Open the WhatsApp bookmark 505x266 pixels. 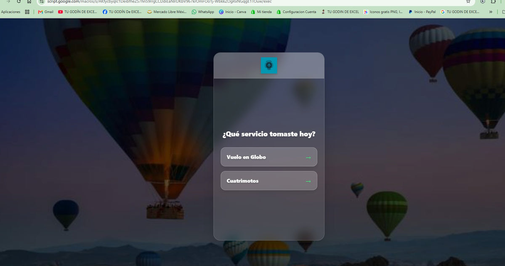click(x=203, y=12)
